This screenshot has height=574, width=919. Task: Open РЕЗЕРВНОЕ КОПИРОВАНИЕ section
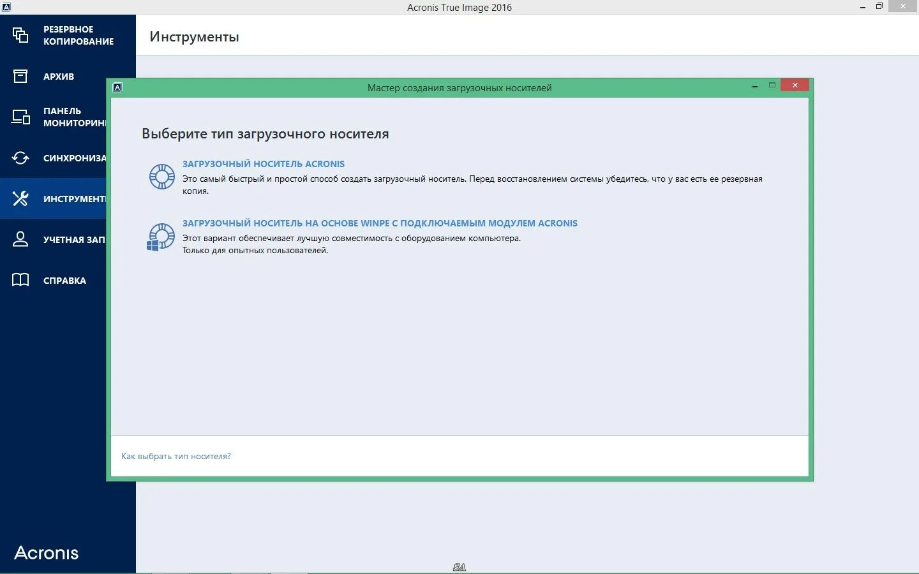[x=78, y=35]
